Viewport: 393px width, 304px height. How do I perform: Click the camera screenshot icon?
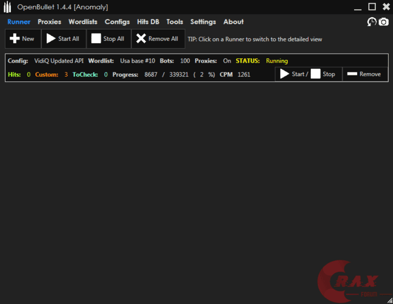(x=383, y=22)
